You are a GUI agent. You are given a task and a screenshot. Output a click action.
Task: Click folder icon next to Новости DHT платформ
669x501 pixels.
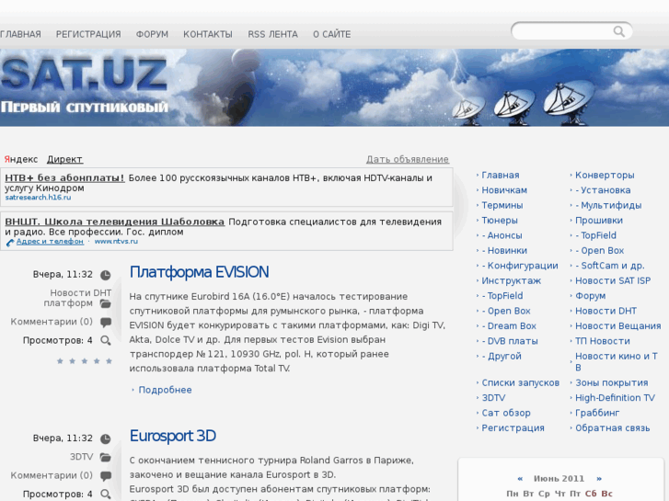[x=106, y=303]
